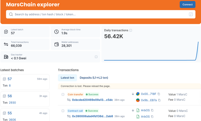201x121 pixels.
Task: Click the 59m ago timestamp on batch 57
Action: coord(42,79)
